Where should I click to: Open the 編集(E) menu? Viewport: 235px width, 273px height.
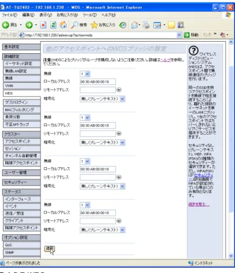point(28,15)
